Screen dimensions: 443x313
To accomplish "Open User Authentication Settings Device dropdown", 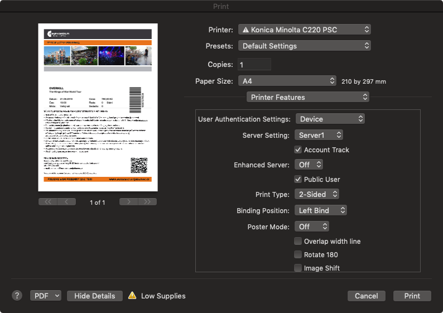I will pyautogui.click(x=330, y=119).
